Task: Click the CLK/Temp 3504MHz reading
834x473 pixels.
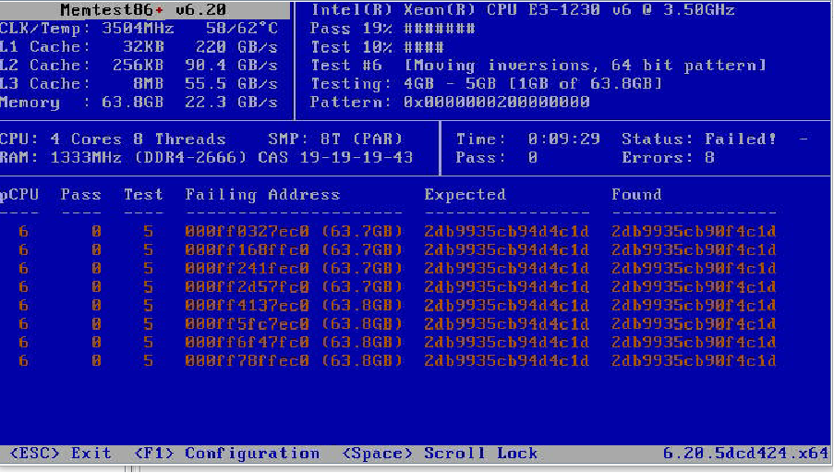Action: point(87,29)
